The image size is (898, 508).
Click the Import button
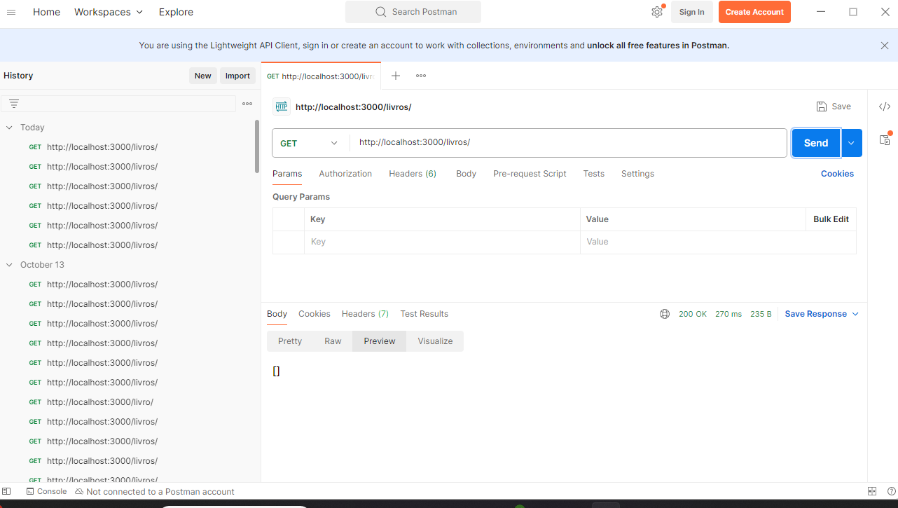pyautogui.click(x=237, y=76)
